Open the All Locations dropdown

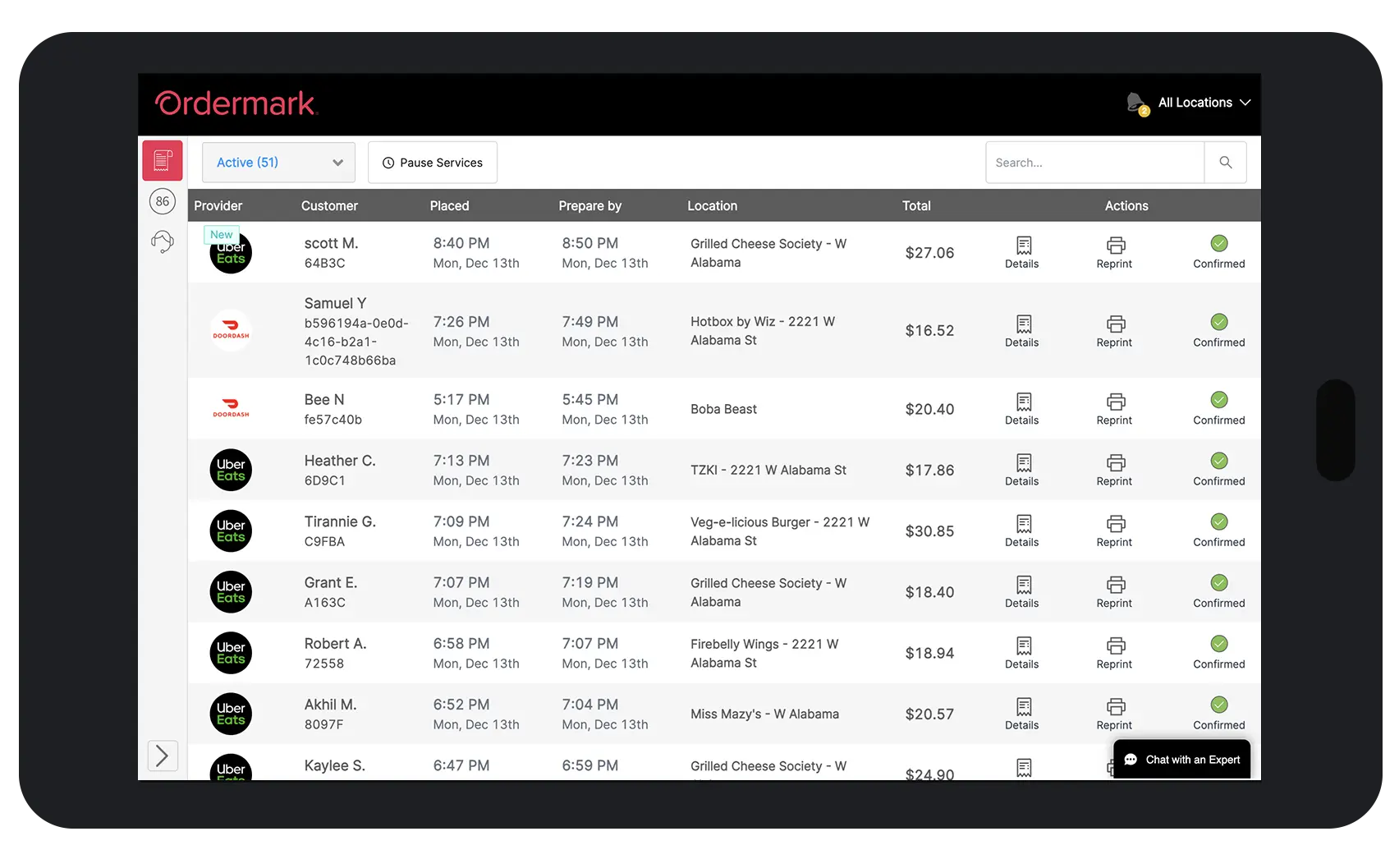tap(1204, 103)
